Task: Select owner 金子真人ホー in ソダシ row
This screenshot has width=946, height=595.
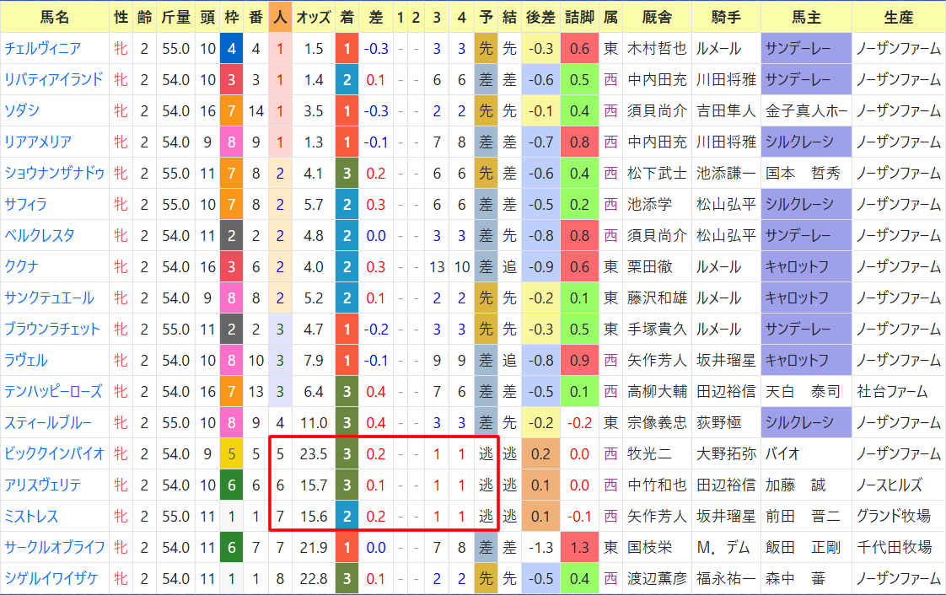Action: point(807,111)
